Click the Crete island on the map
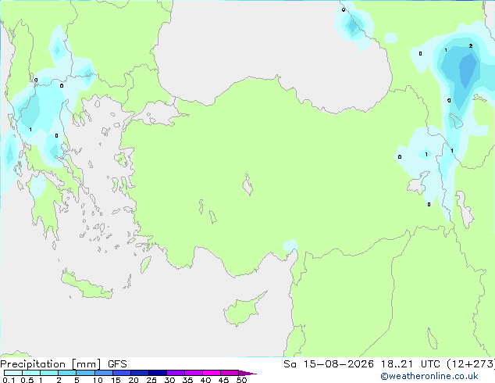495x383 pixels. tap(87, 285)
